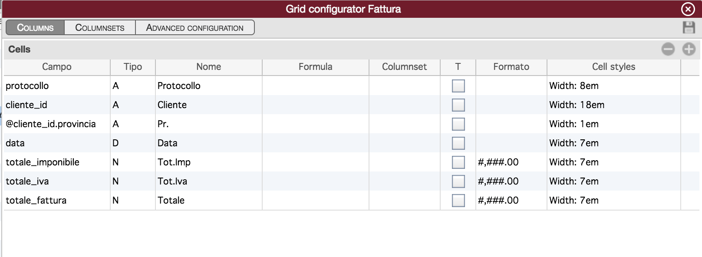Close the Grid configurator dialog
702x257 pixels.
[x=688, y=9]
